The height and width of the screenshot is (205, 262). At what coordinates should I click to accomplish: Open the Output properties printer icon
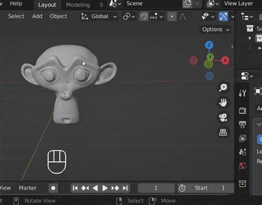coord(243,124)
